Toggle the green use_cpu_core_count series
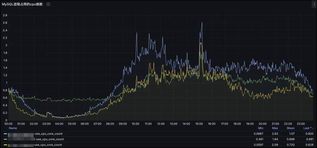Screen dimensions: 317x148 point(49,139)
